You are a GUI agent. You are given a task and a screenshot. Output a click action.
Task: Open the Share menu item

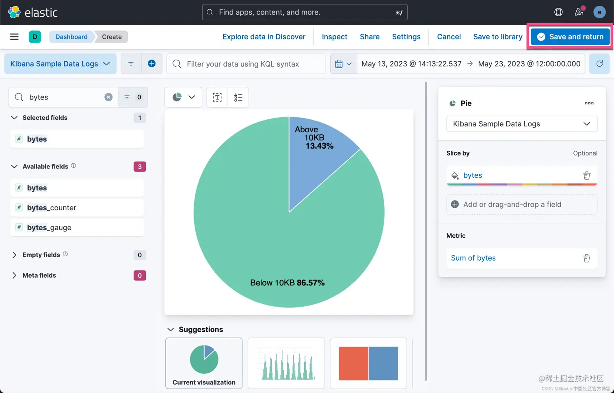pos(370,37)
